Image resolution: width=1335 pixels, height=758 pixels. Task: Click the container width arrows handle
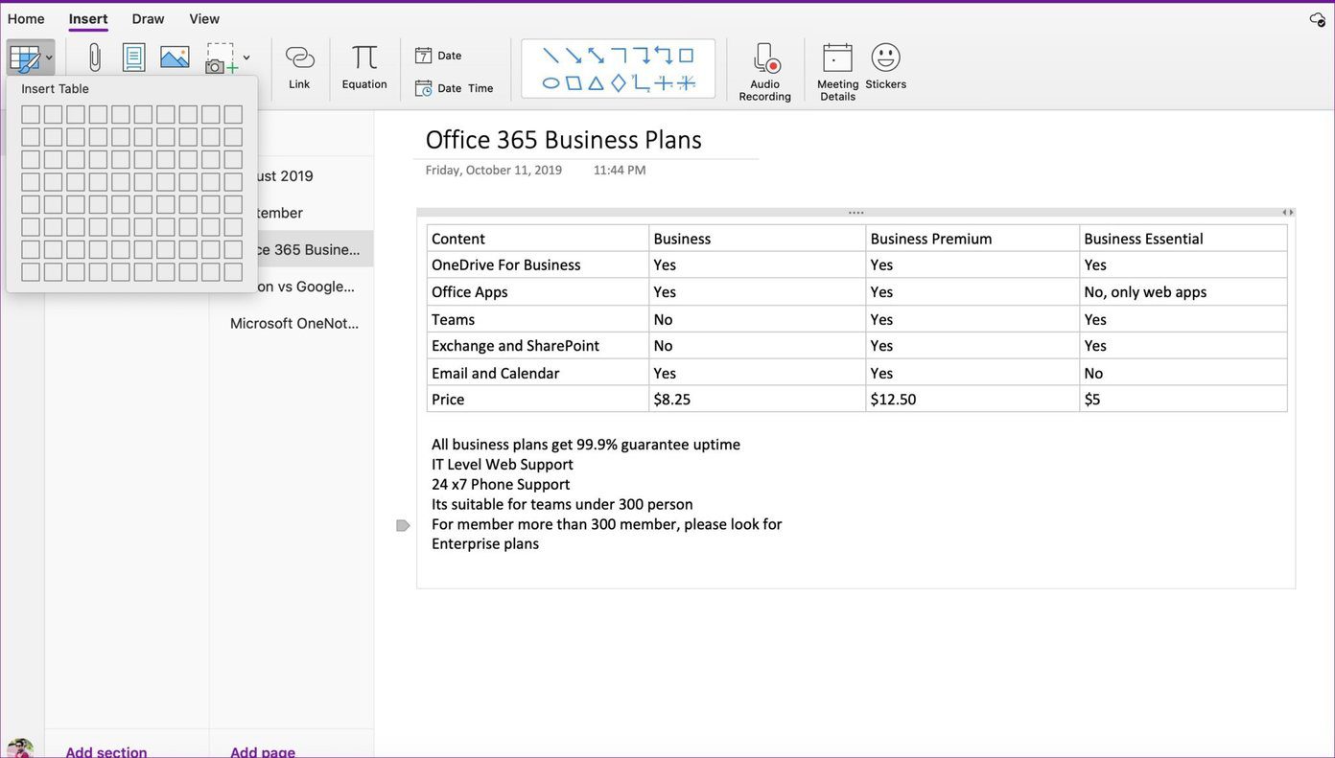click(x=1288, y=213)
